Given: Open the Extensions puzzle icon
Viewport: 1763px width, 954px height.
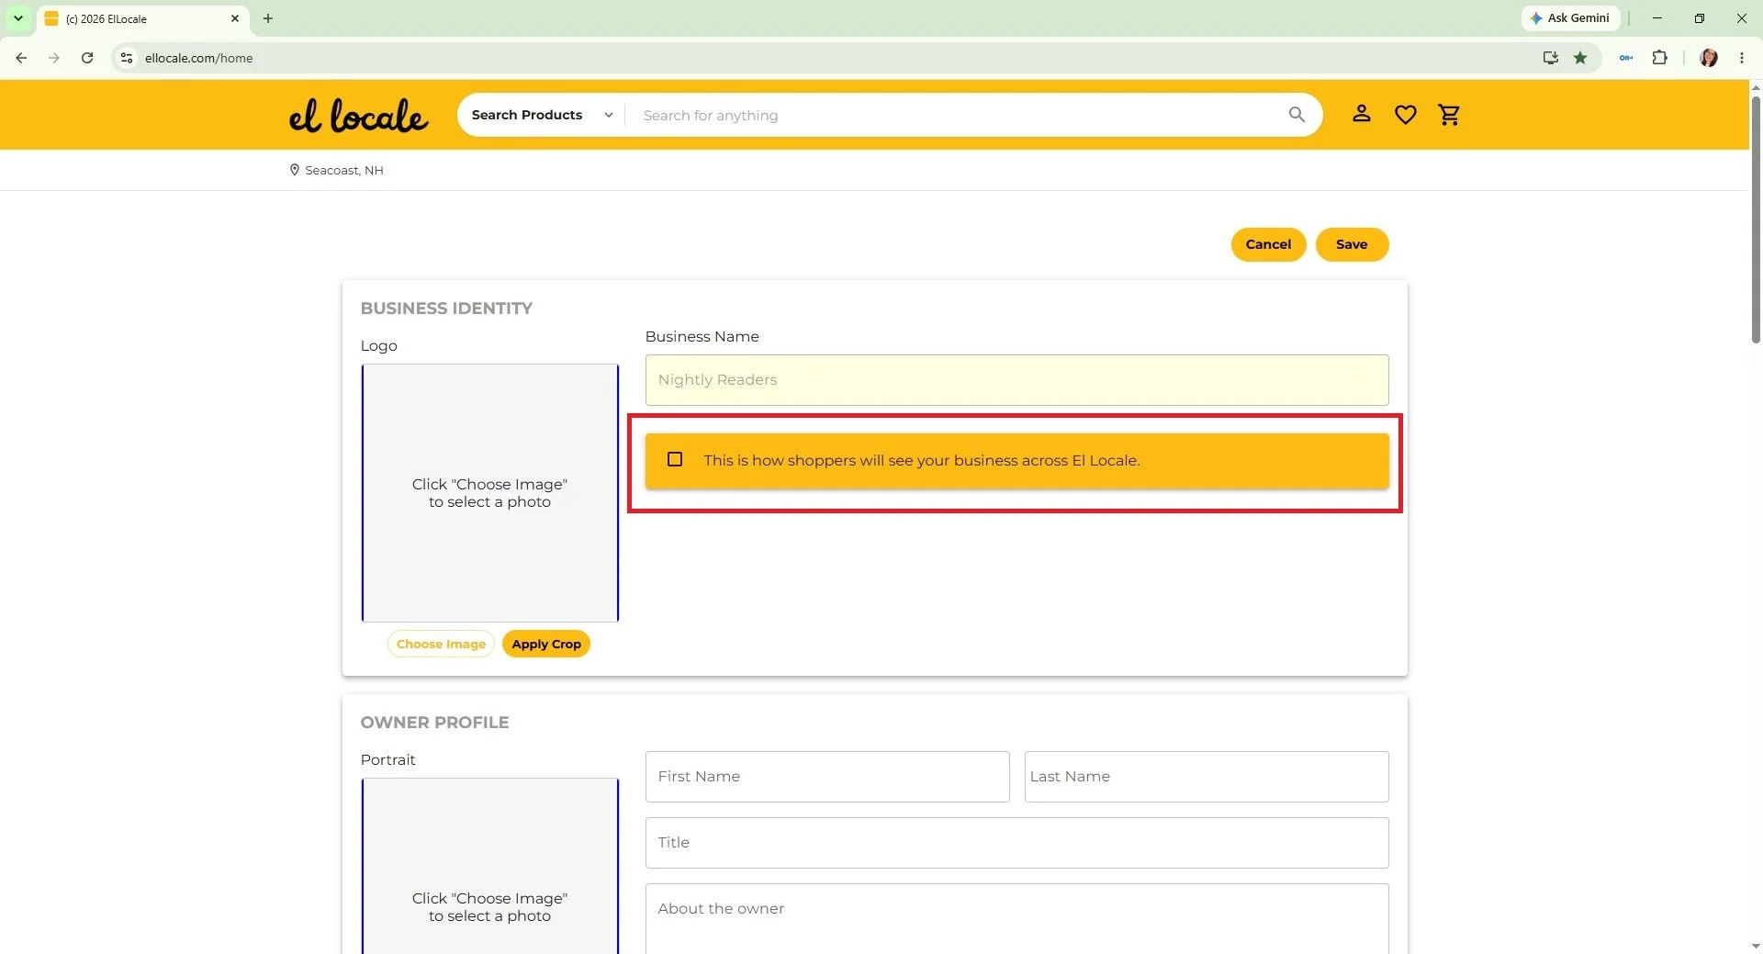Looking at the screenshot, I should 1659,58.
